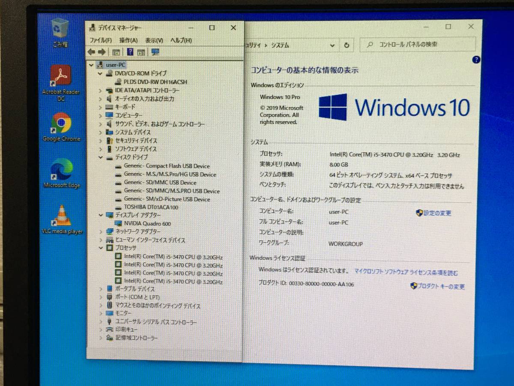This screenshot has height=386, width=514.
Task: Select ソフトウェア デバイス category
Action: pos(135,149)
